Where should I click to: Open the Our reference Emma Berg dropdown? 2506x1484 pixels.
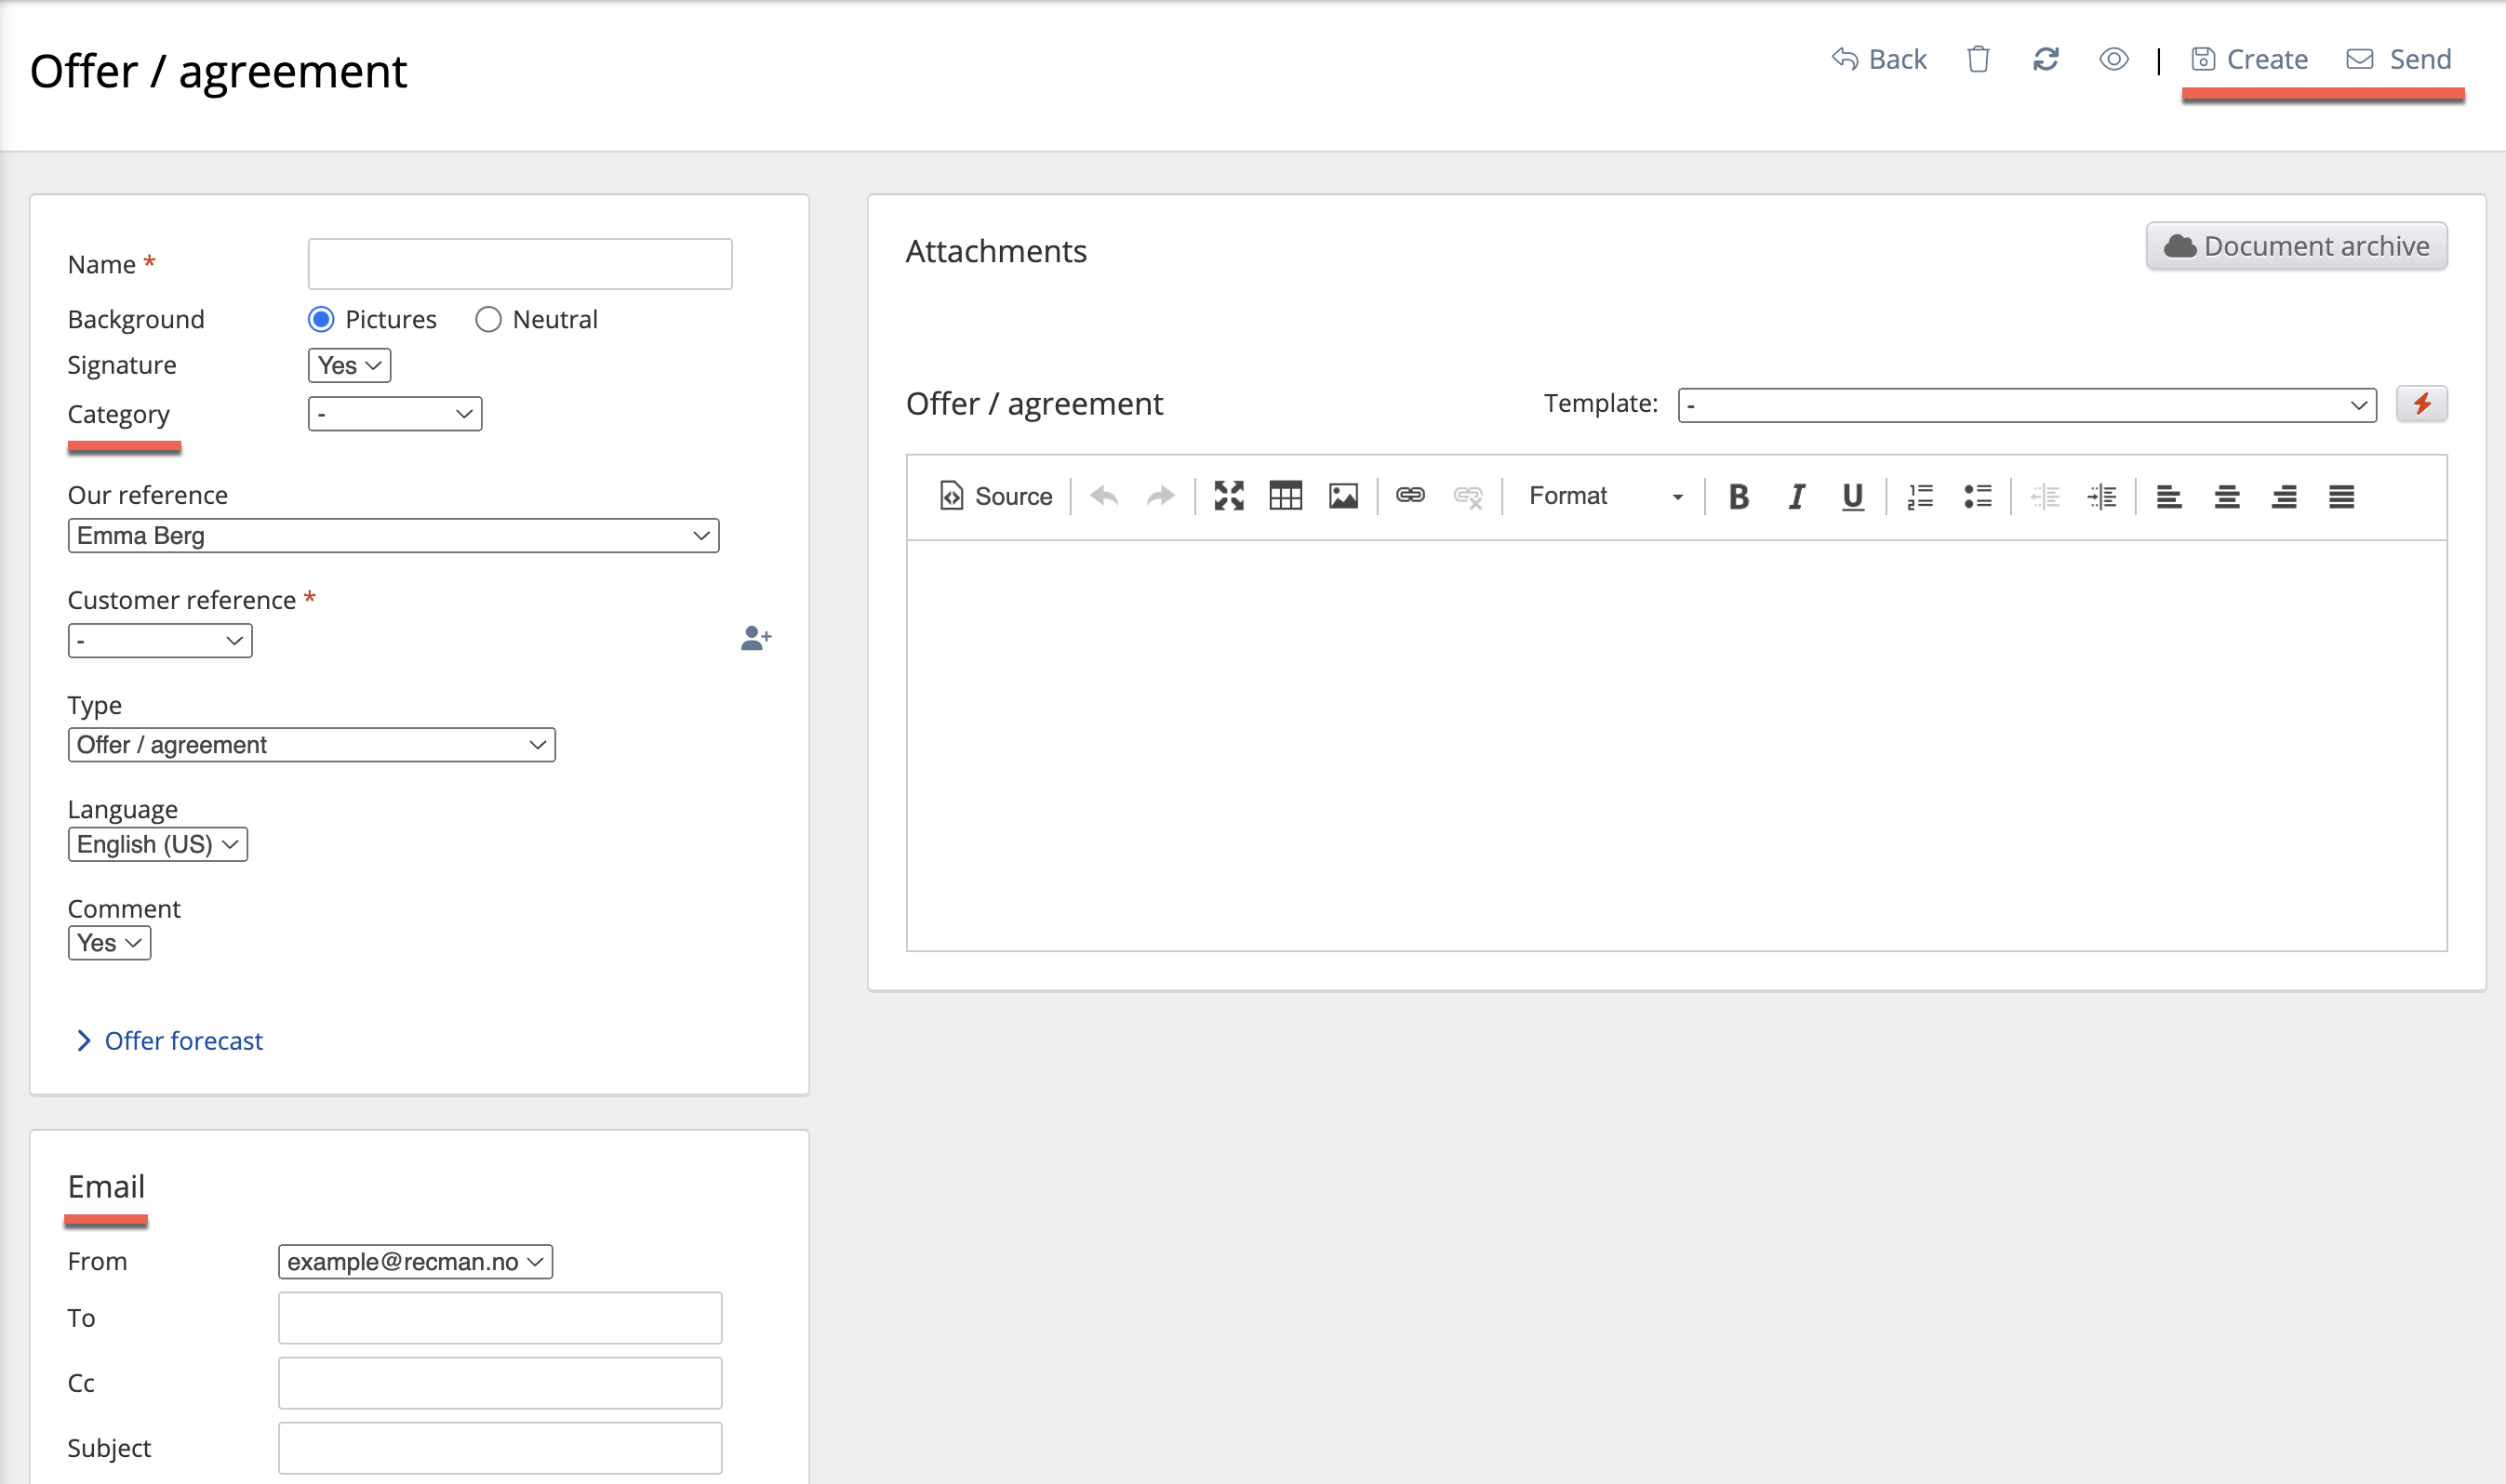(x=393, y=536)
